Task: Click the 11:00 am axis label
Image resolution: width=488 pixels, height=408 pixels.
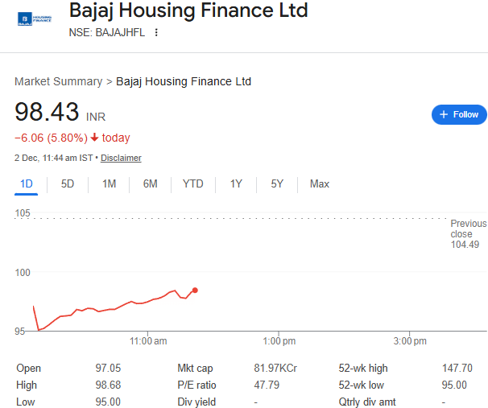Action: [x=148, y=341]
